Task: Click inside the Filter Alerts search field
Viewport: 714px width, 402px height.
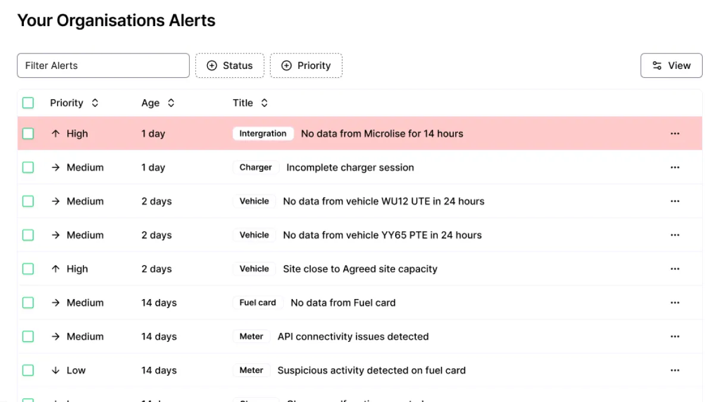Action: (x=103, y=65)
